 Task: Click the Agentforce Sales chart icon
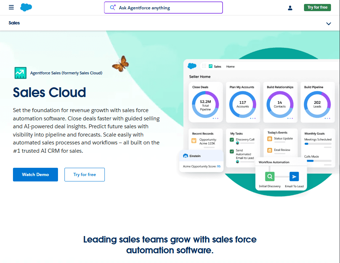[x=21, y=73]
